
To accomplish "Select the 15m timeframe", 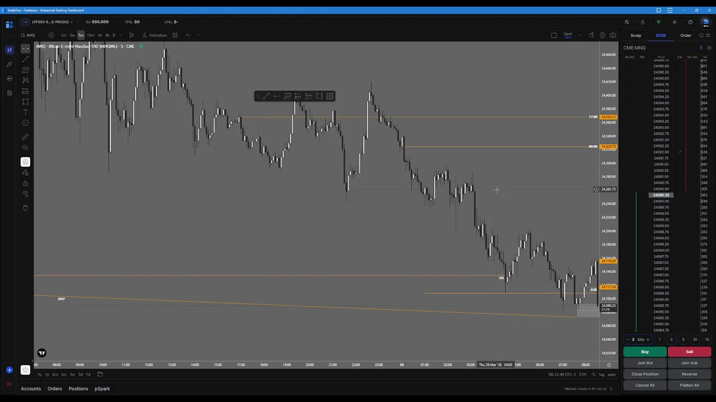I will [91, 35].
